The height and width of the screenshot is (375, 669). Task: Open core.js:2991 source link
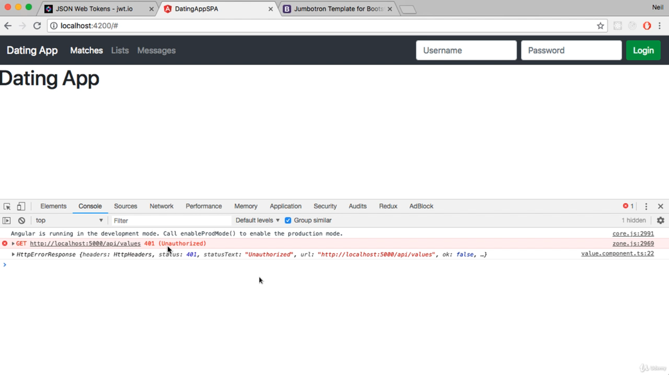633,233
